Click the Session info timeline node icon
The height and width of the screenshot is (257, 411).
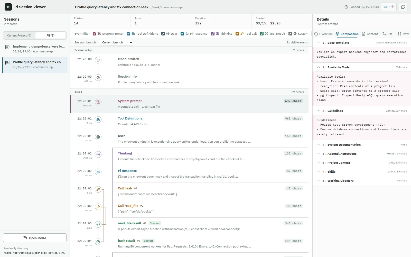tap(98, 78)
